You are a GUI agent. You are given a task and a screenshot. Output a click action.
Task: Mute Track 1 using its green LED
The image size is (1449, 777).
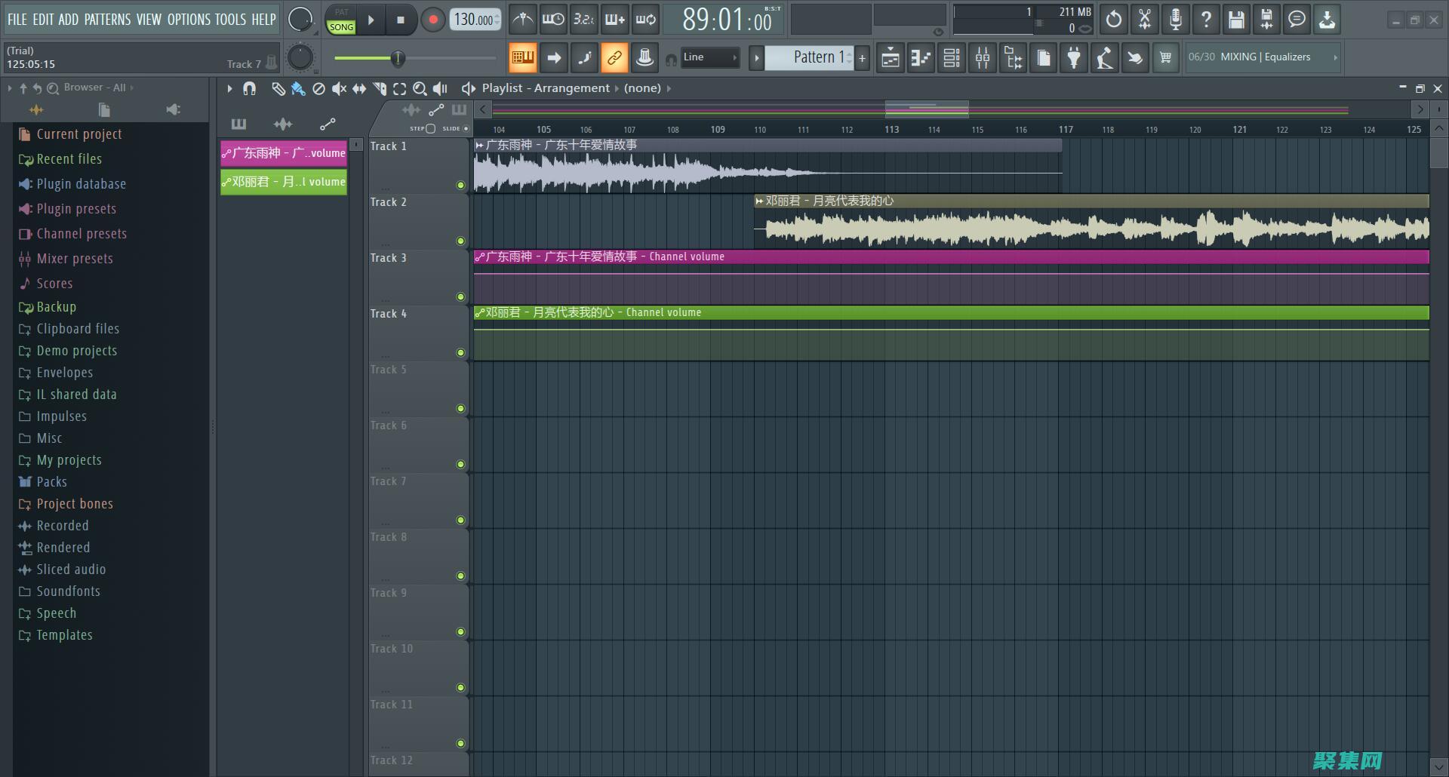tap(460, 185)
